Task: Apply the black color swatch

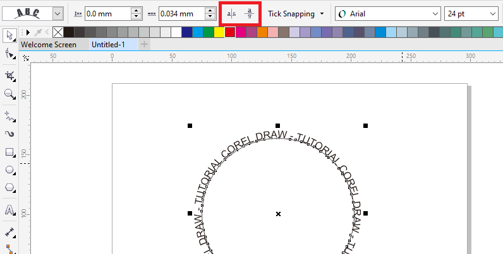Action: pyautogui.click(x=69, y=32)
